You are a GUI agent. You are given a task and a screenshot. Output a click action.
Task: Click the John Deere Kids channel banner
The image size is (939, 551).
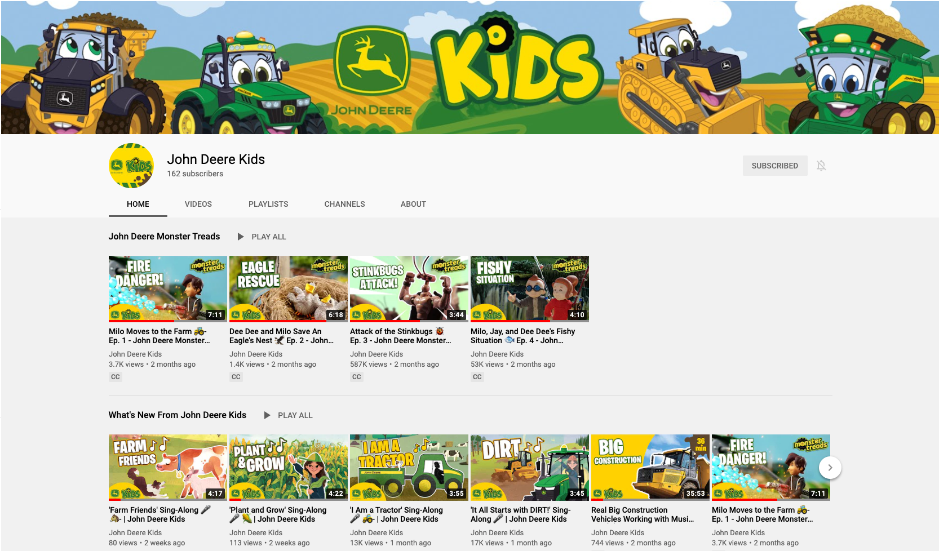(x=469, y=67)
